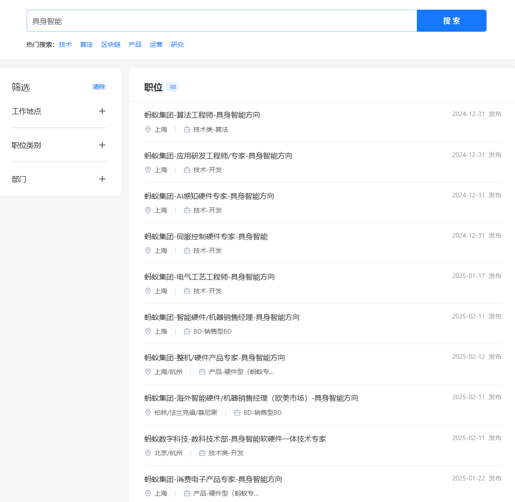Open 蚂蚁集团-AI感知硬件专家 job posting

click(209, 196)
